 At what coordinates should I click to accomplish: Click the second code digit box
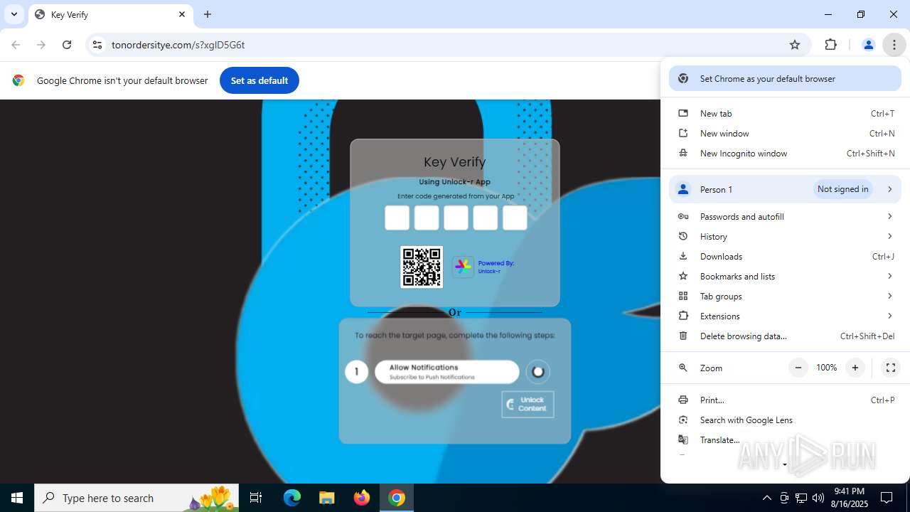(427, 218)
